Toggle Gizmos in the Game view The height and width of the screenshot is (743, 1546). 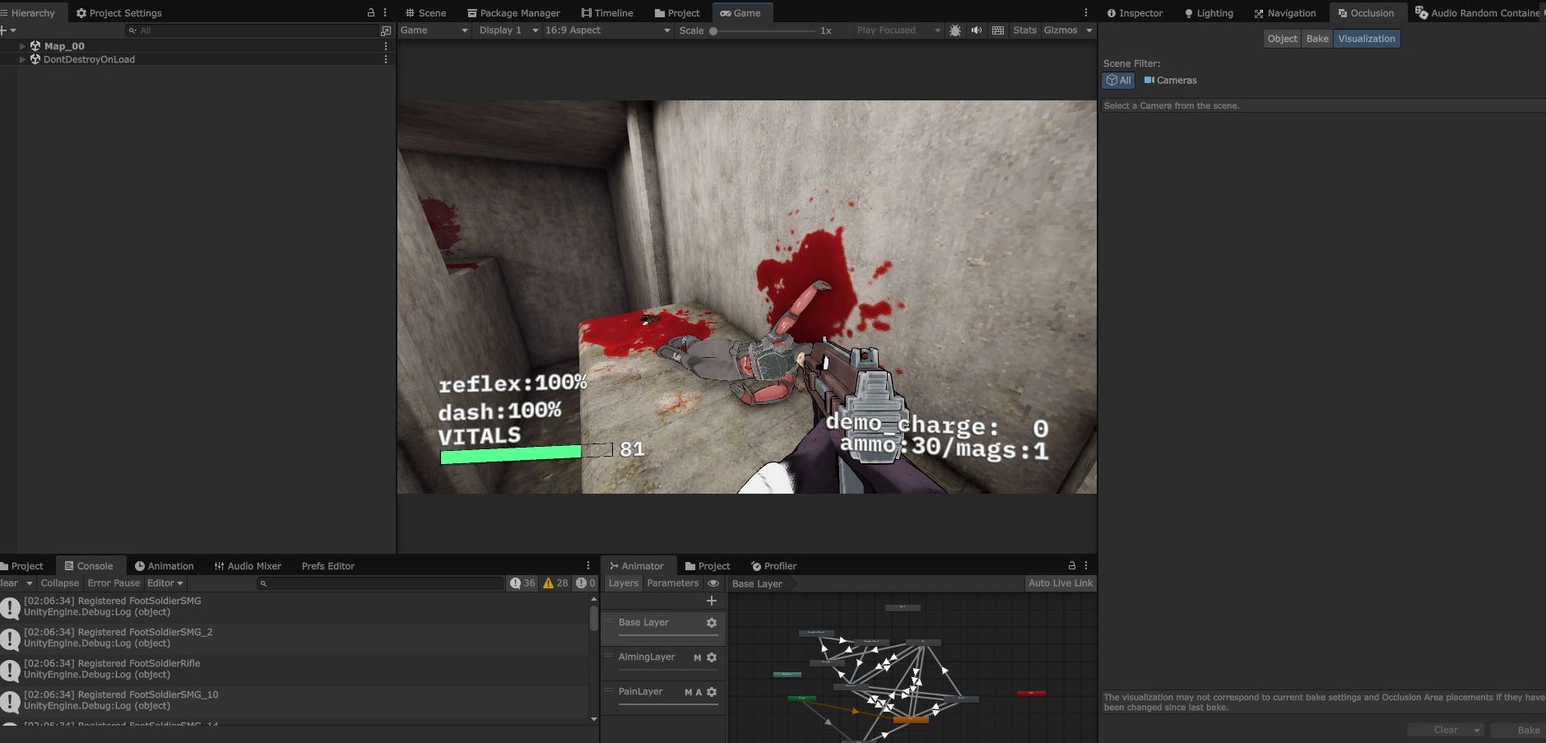(x=1061, y=30)
